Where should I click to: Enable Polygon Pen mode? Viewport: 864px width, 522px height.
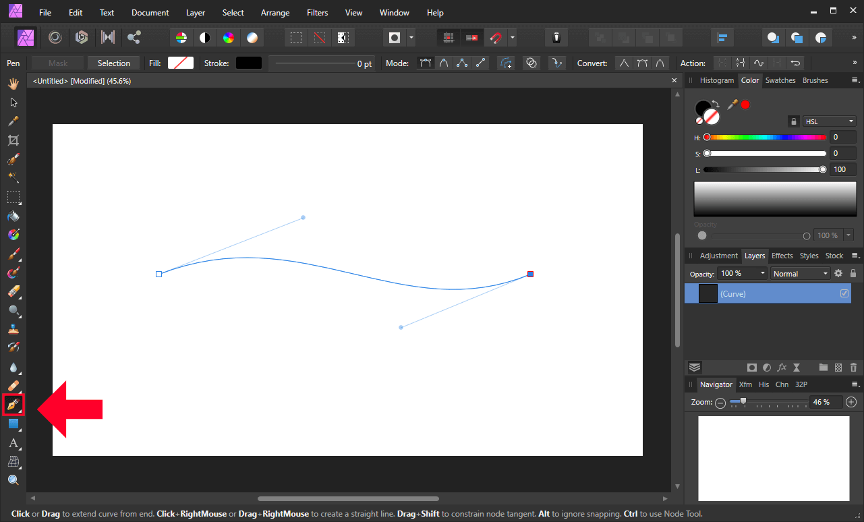coord(462,63)
